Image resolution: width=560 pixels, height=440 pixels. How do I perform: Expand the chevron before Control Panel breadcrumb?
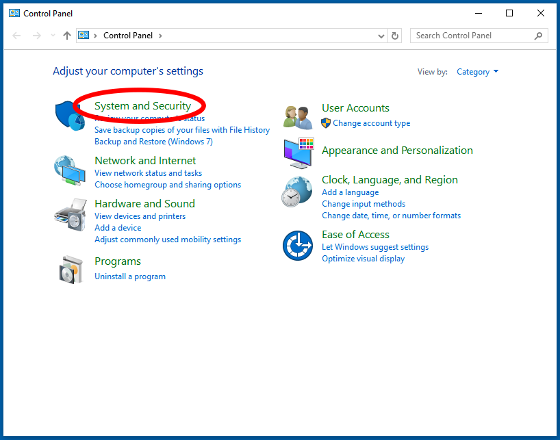95,36
